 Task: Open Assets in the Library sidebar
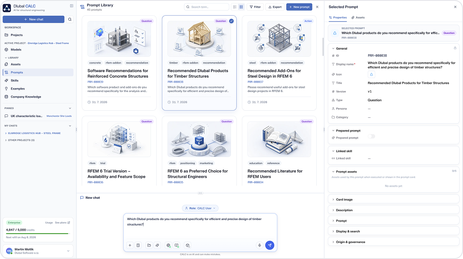click(x=38, y=64)
